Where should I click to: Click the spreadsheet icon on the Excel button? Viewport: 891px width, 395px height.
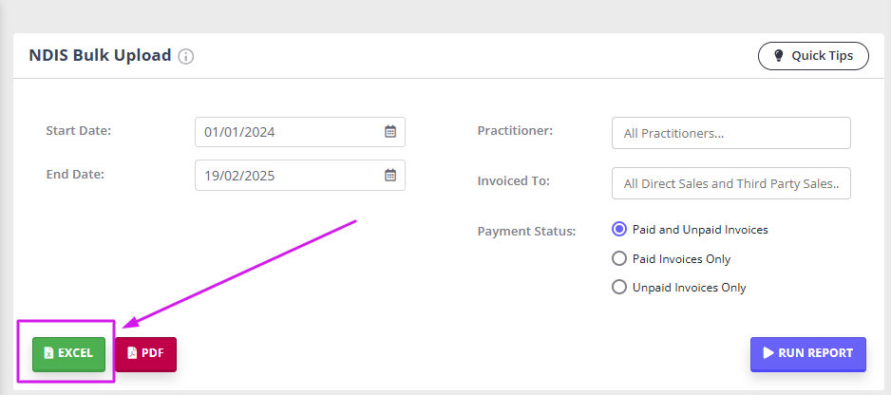point(48,353)
